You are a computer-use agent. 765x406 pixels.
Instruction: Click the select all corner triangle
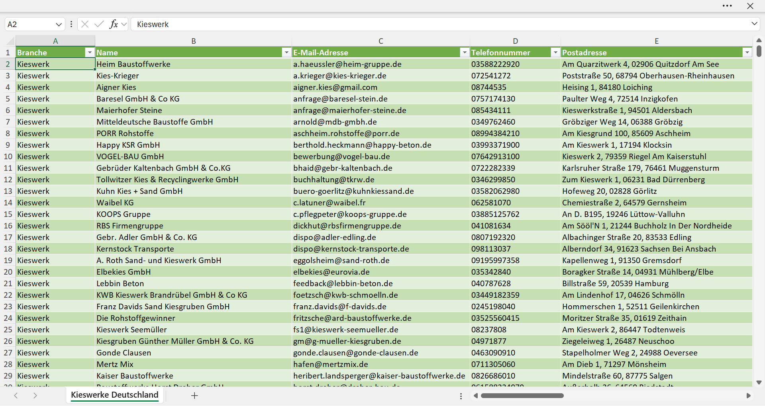click(x=10, y=41)
